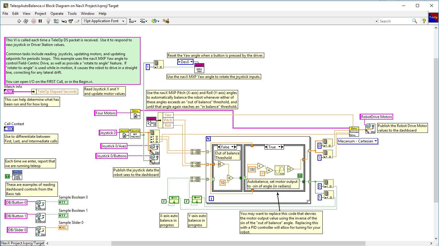Select the Report Code State VI
Viewport: 439px width, 246px height.
17,175
